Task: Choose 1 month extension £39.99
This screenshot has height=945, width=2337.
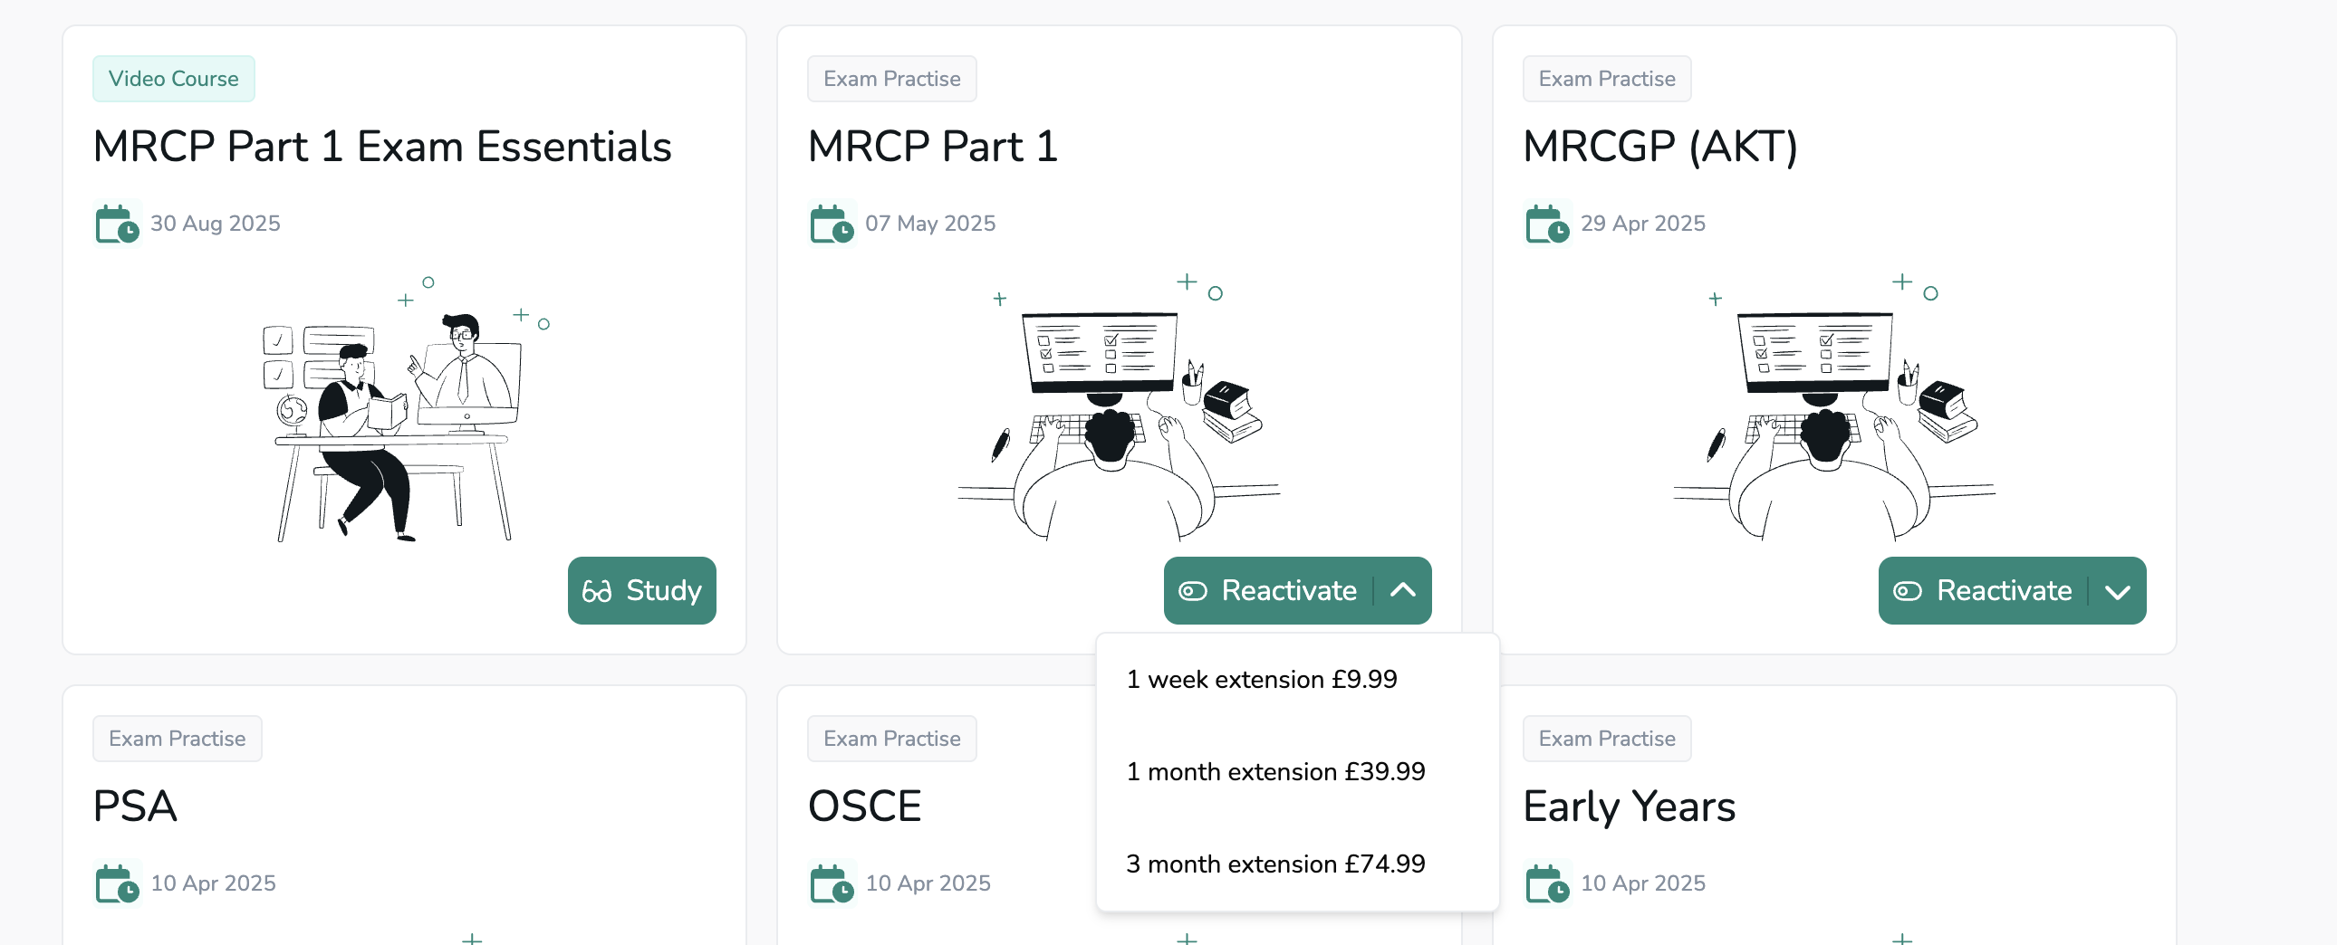Action: coord(1274,772)
